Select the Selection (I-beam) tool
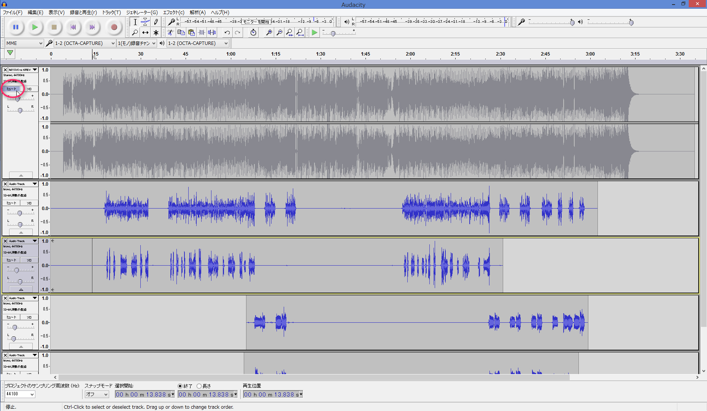The image size is (707, 411). 135,22
